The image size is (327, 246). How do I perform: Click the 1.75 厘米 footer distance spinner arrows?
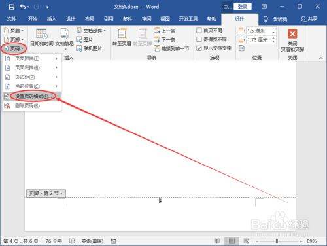[273, 40]
